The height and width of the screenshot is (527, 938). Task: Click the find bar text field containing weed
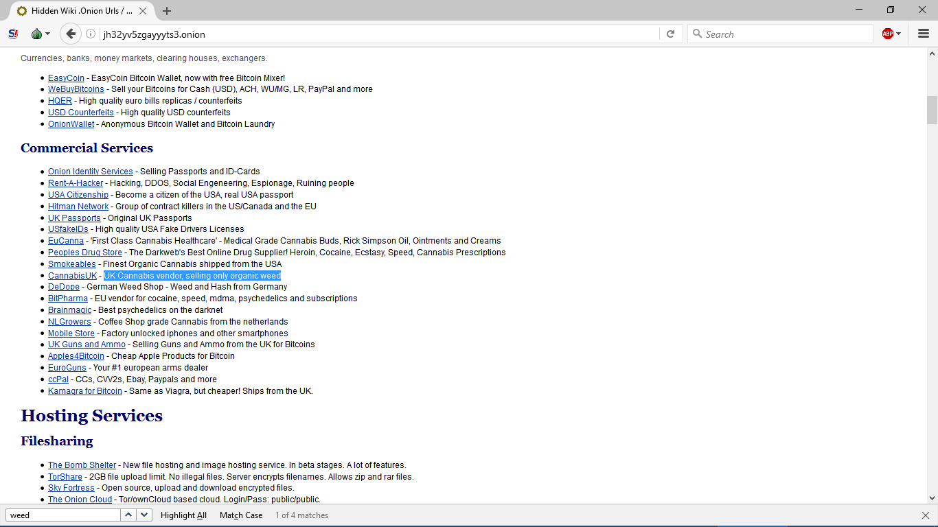point(63,515)
